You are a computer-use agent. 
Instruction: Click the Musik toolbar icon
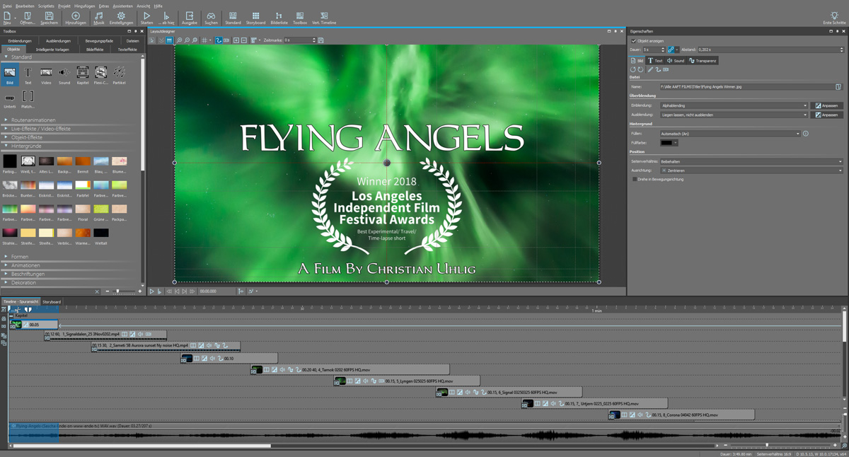click(x=98, y=17)
